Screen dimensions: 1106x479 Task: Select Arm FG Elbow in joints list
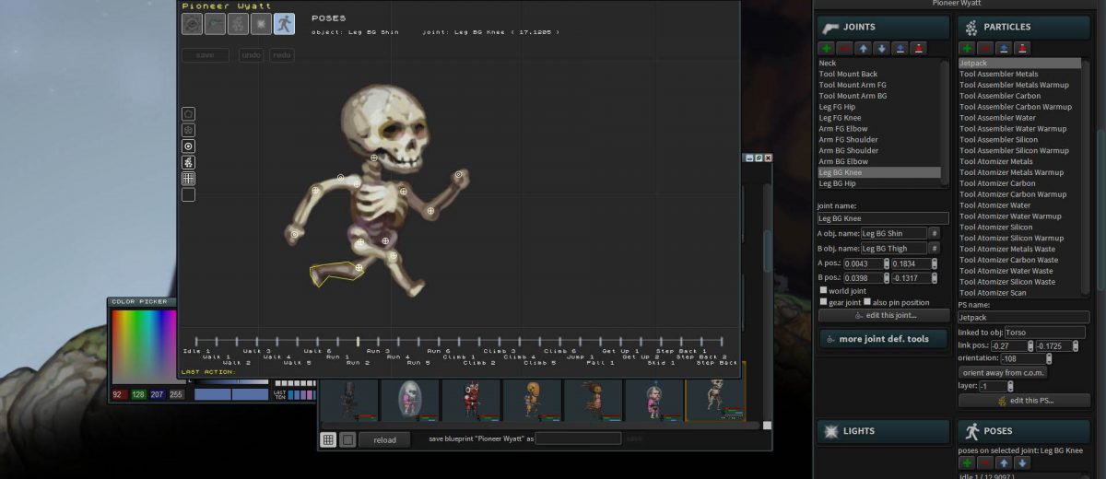click(879, 129)
